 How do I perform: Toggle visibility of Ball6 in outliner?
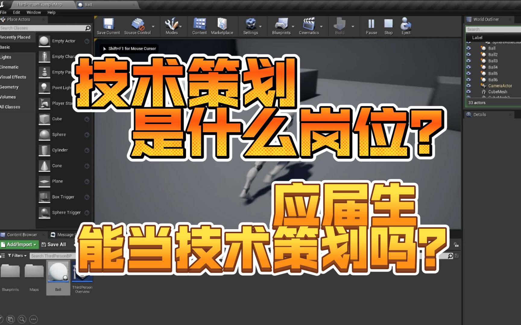(x=469, y=80)
